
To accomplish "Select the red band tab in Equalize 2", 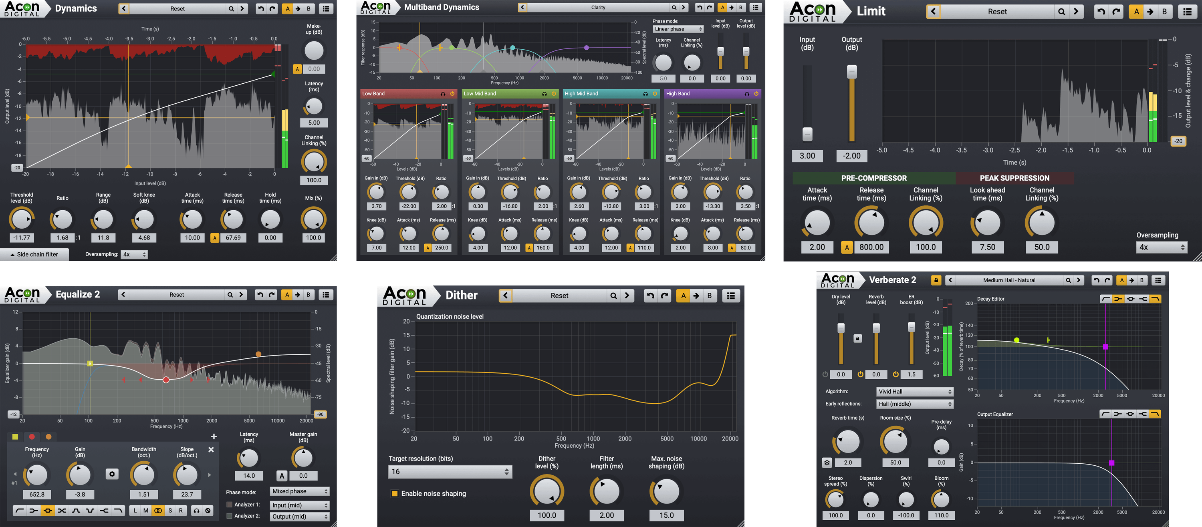I will 32,436.
